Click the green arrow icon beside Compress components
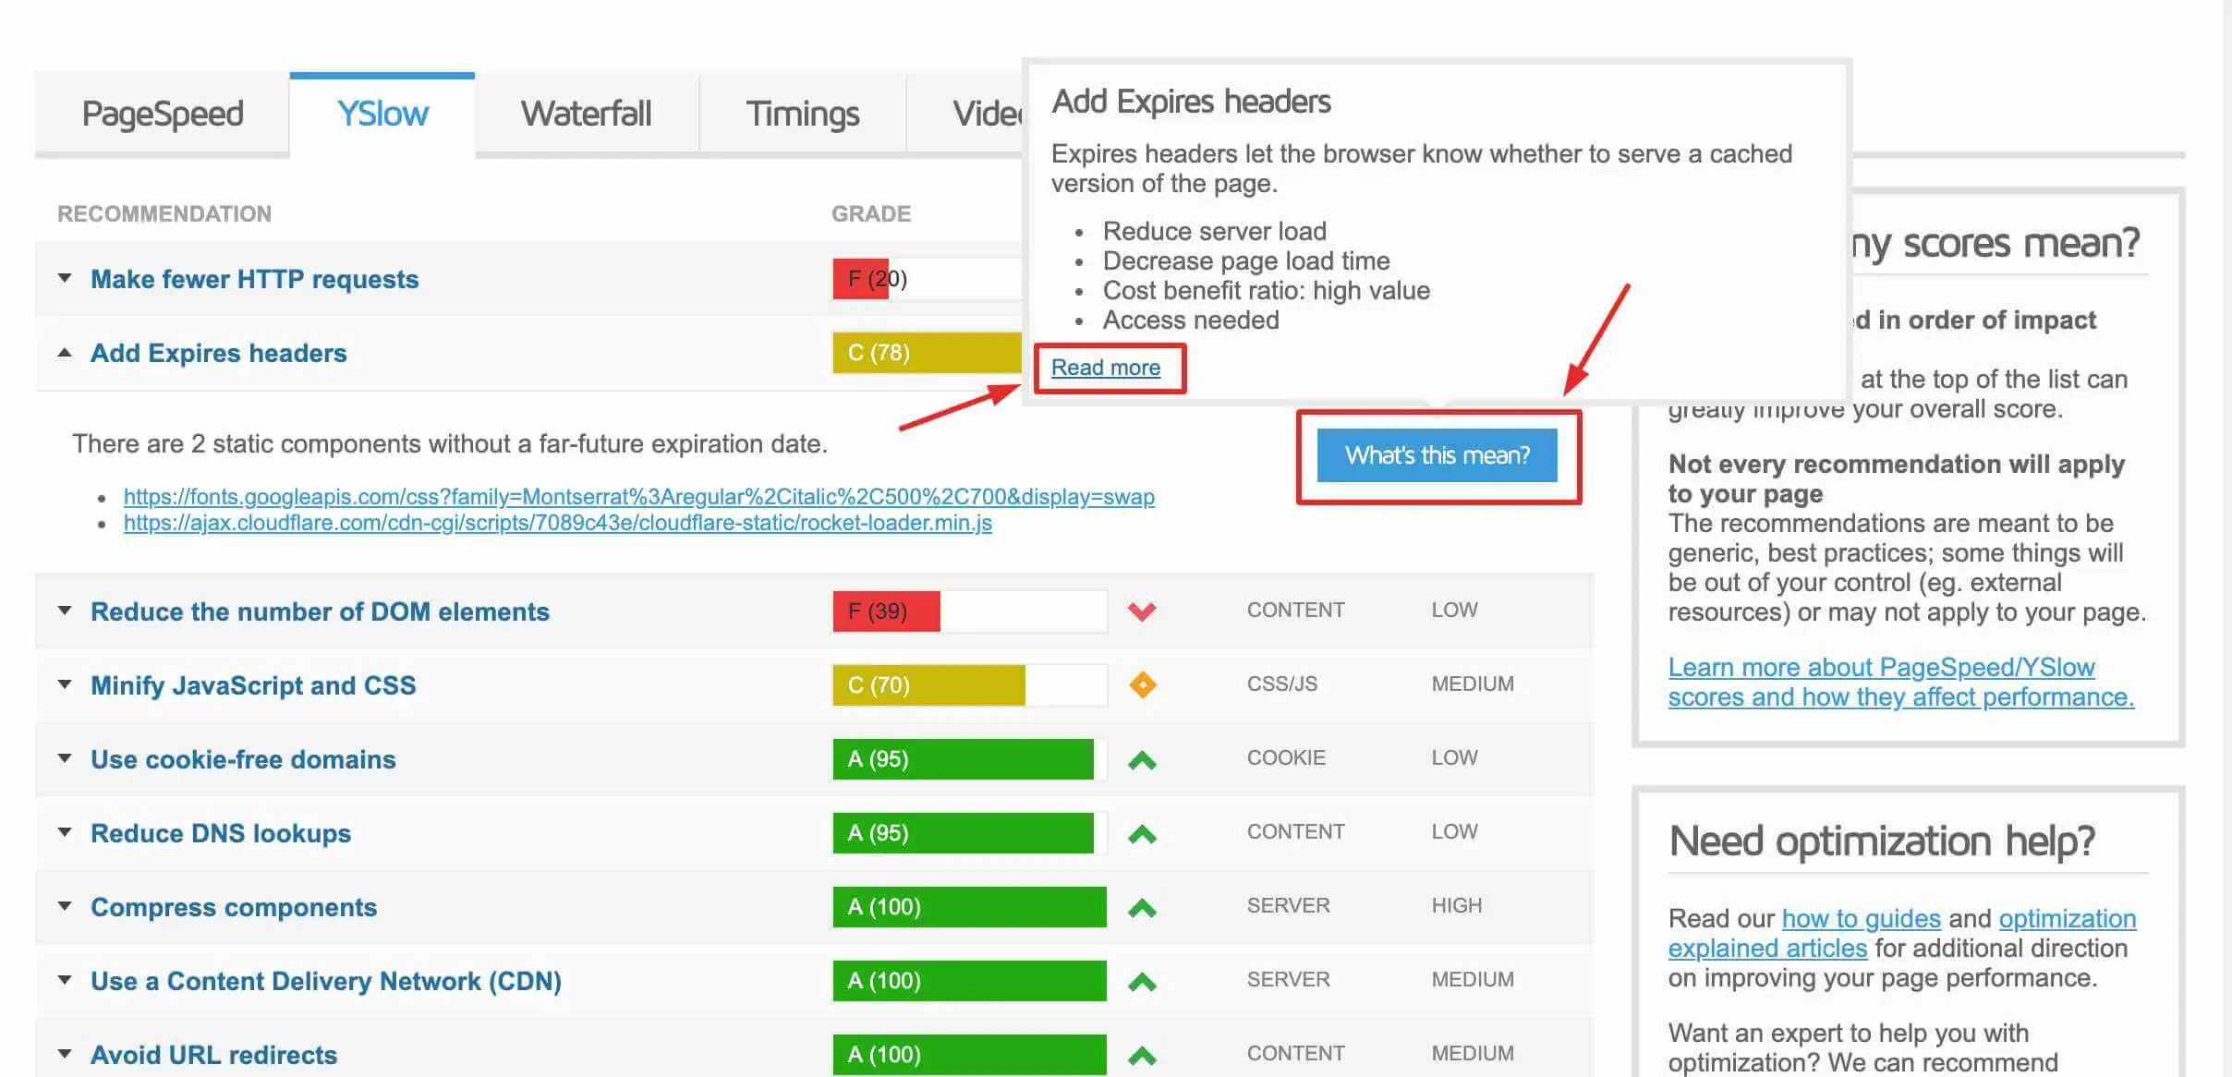 (x=1143, y=907)
